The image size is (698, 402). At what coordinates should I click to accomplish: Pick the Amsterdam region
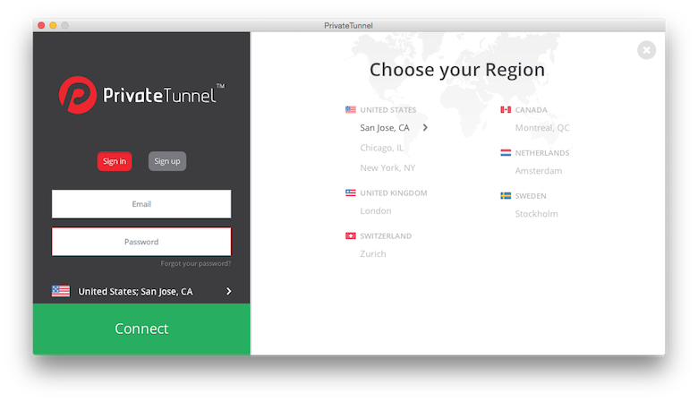coord(539,171)
